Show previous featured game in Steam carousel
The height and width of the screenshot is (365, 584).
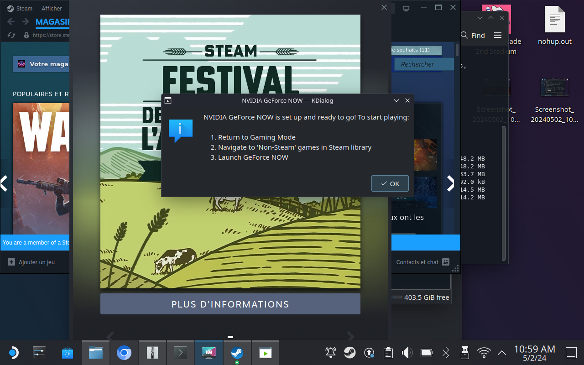pos(4,183)
